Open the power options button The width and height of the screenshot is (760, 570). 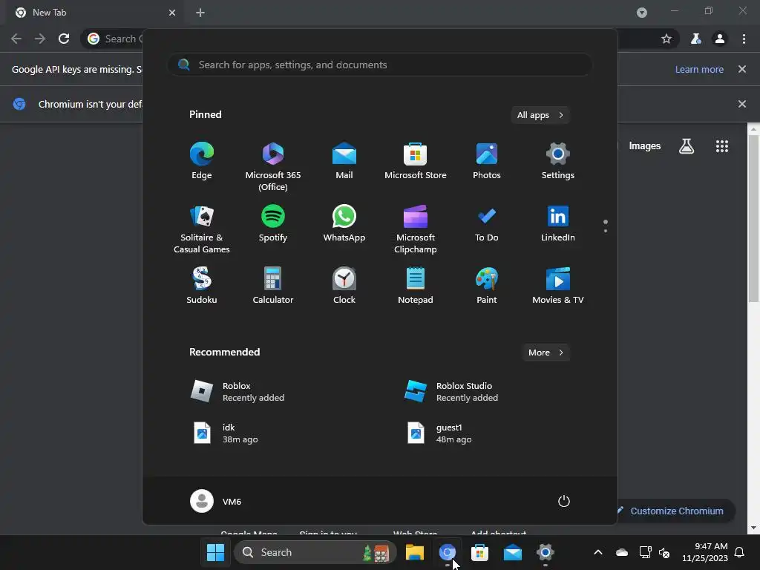click(x=564, y=501)
